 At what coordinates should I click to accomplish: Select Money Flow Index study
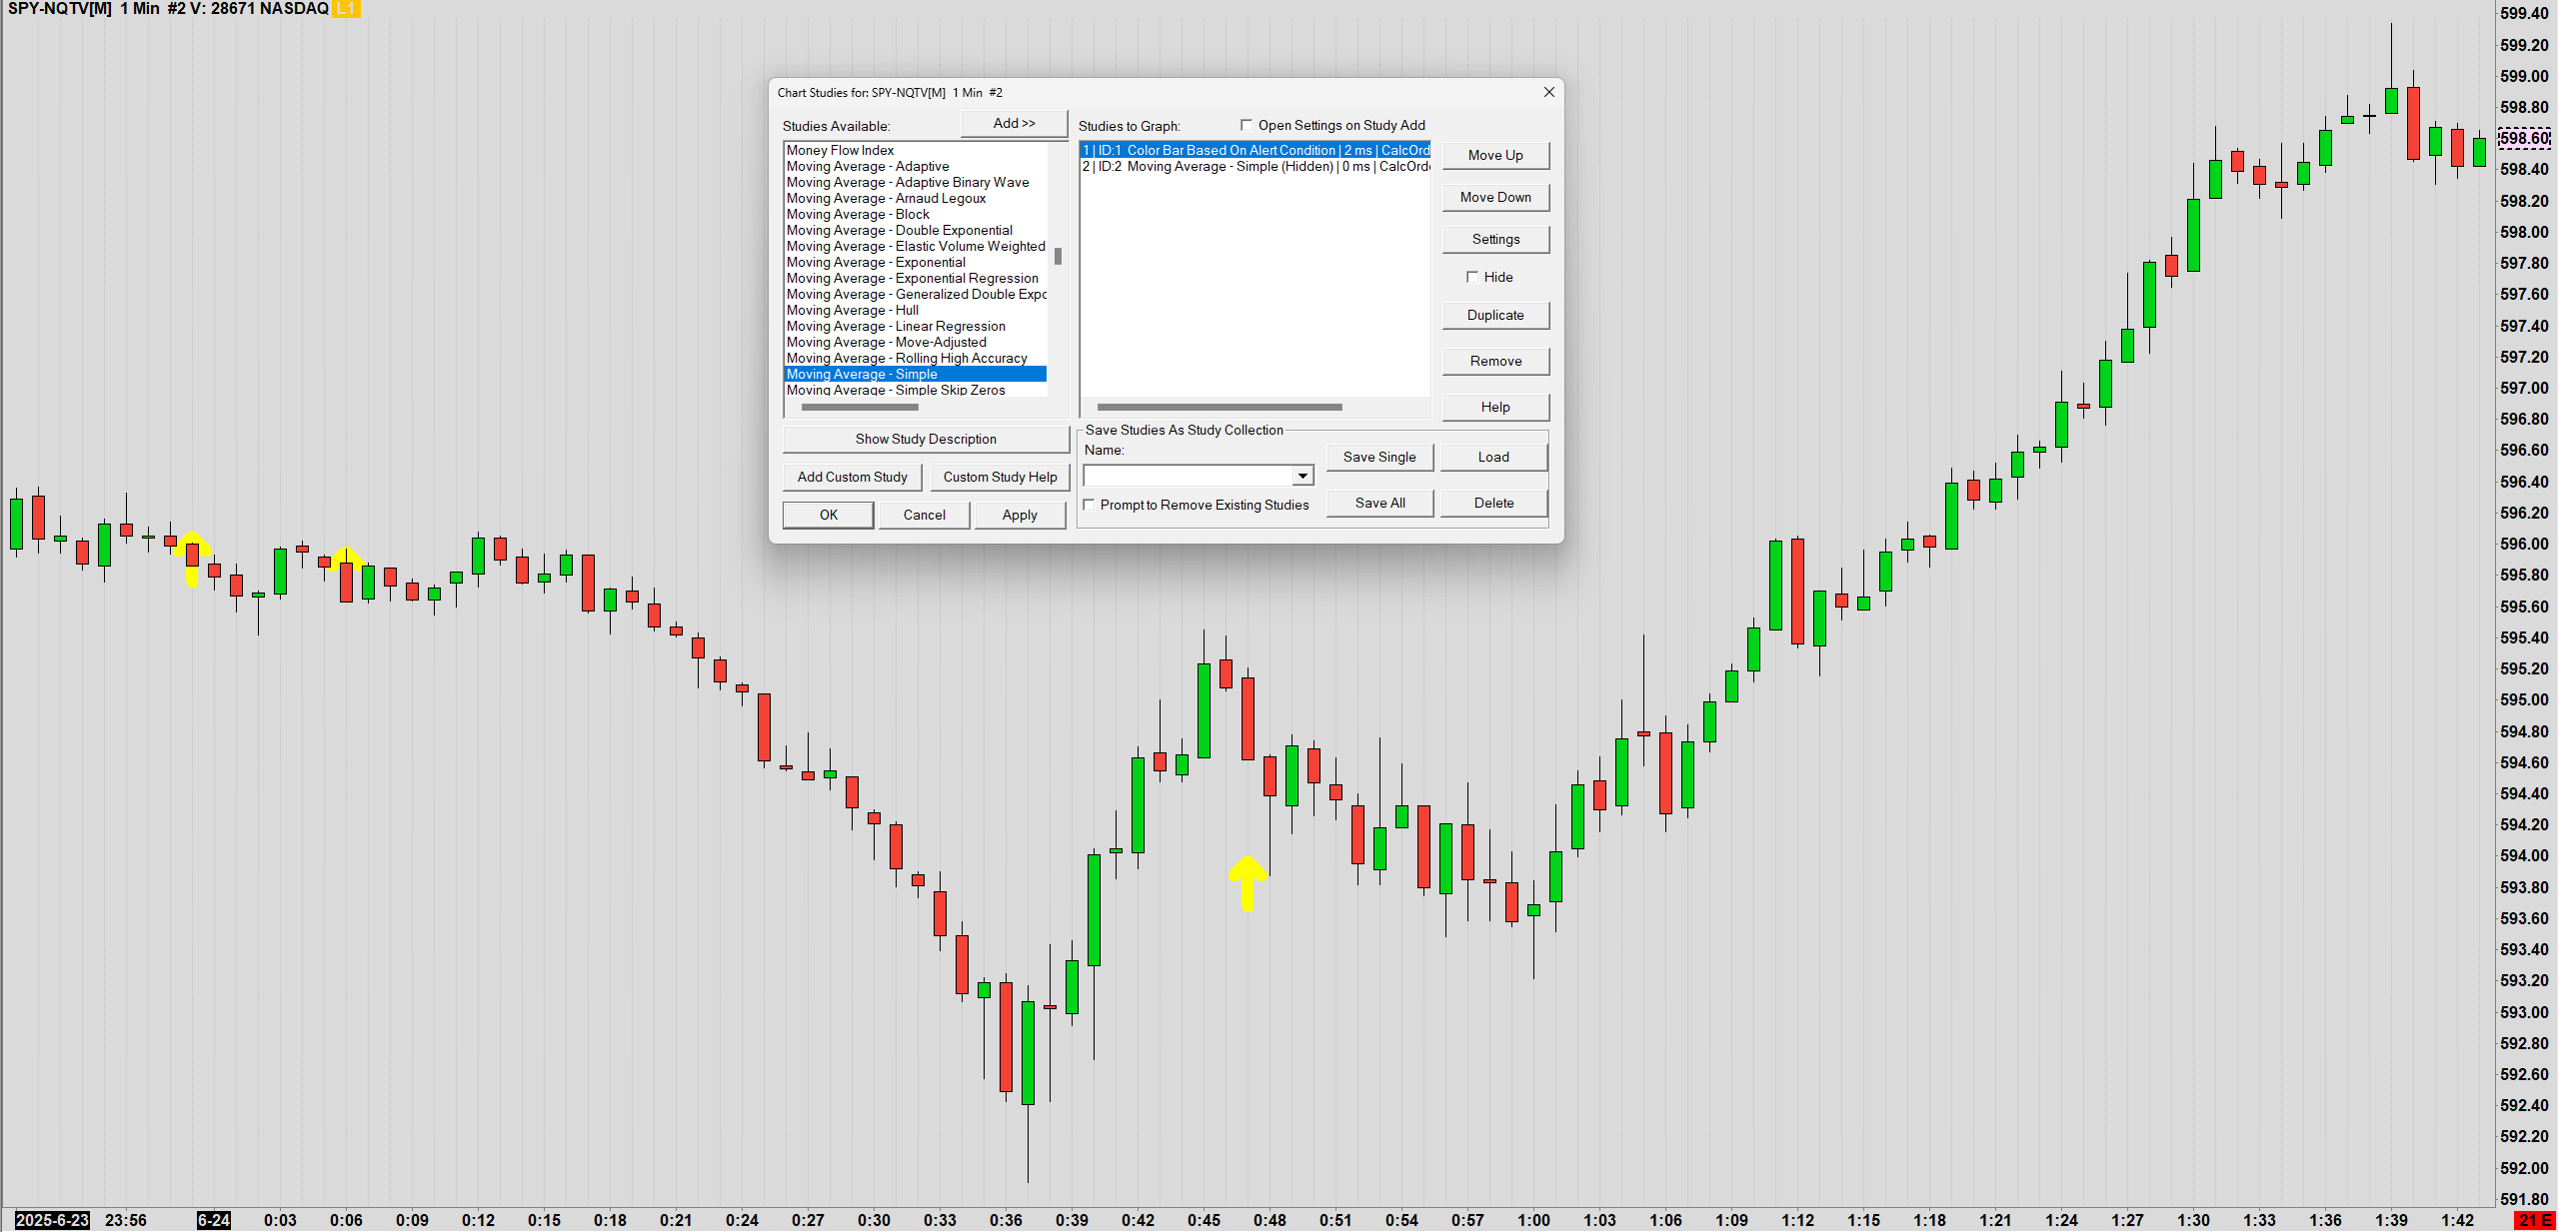coord(840,150)
